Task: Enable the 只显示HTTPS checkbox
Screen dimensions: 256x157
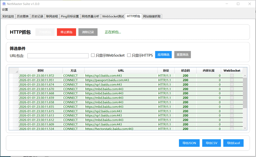Action: pos(129,55)
